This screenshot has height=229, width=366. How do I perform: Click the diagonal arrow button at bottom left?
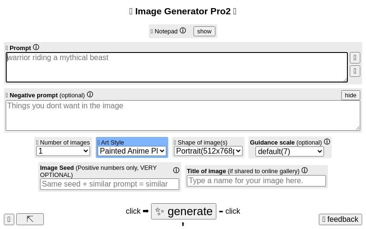point(30,219)
